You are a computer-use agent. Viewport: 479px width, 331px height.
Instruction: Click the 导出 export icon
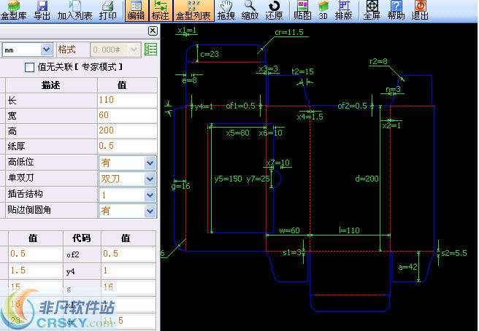[x=42, y=11]
